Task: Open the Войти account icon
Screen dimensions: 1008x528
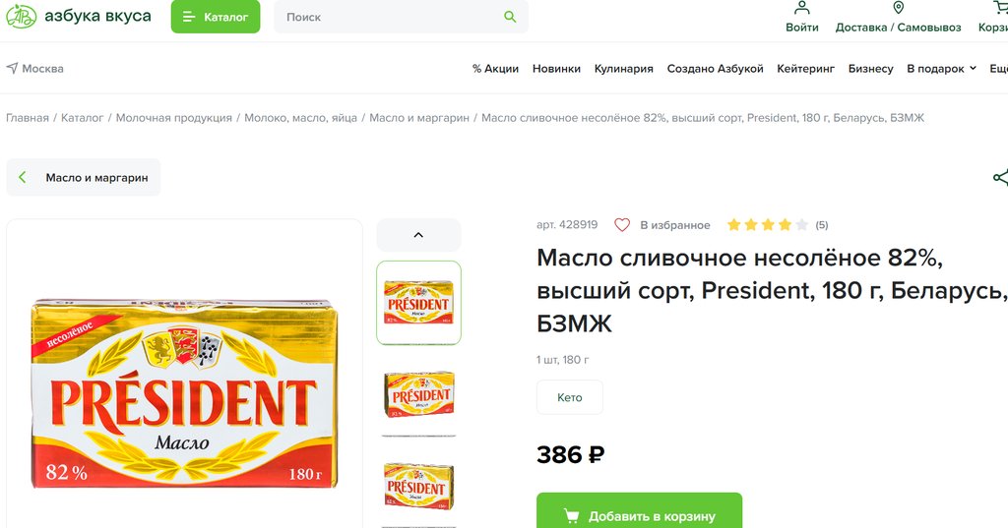Action: point(802,9)
